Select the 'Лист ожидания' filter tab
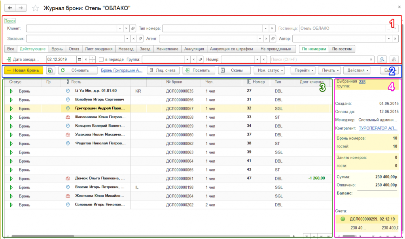Viewport: 405px width, 239px height. (x=99, y=49)
